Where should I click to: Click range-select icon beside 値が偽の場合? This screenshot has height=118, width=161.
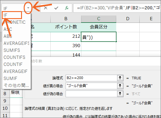[x=120, y=94]
